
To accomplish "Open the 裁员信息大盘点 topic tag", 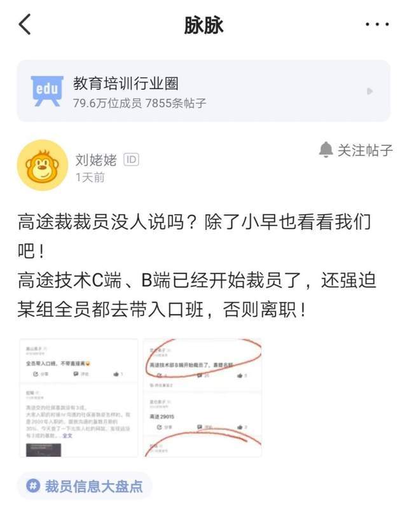I will coord(85,485).
